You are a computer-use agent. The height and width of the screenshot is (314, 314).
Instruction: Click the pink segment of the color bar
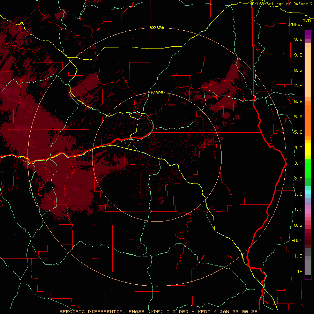click(x=308, y=211)
